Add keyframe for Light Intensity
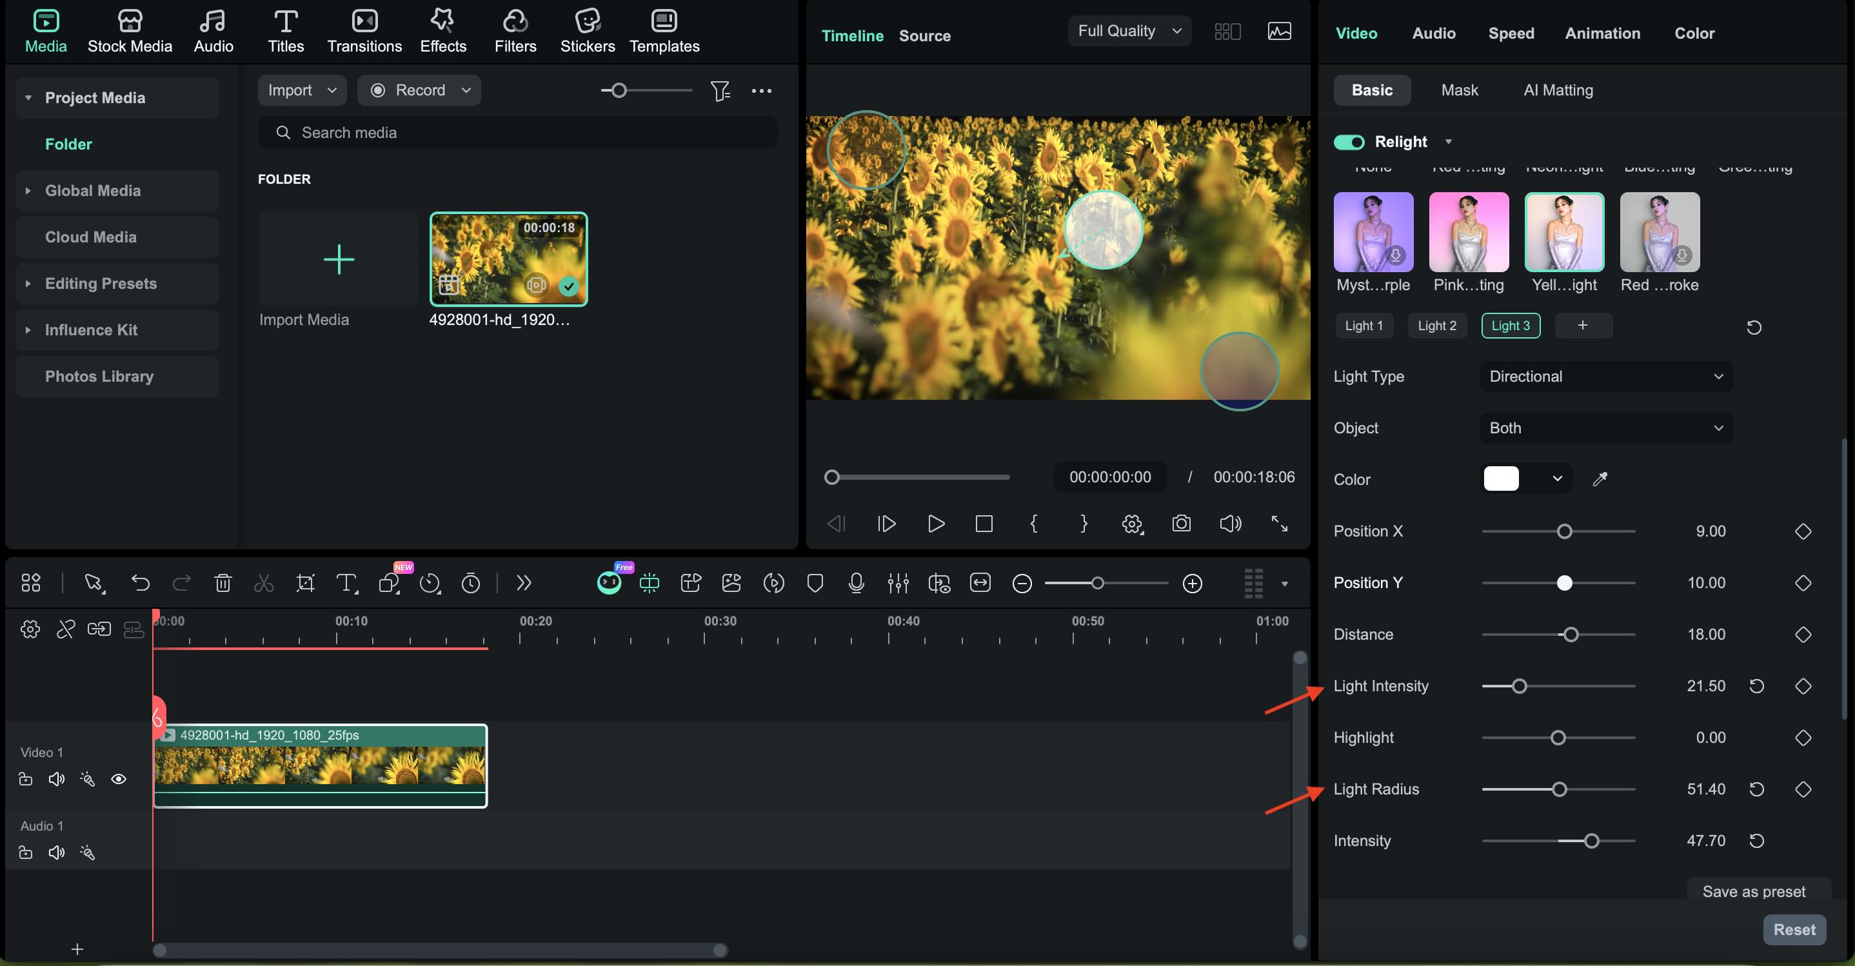 1802,686
